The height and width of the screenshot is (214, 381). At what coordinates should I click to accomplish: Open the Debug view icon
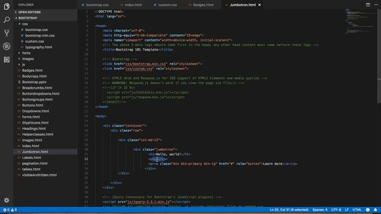7,46
